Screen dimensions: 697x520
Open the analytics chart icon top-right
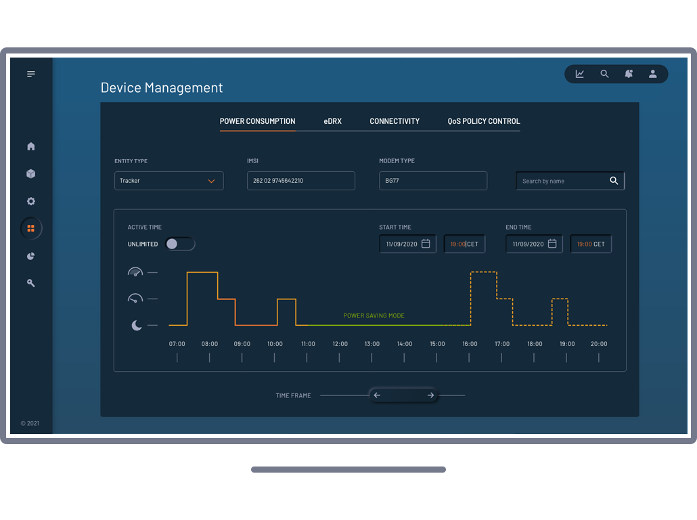pos(580,74)
